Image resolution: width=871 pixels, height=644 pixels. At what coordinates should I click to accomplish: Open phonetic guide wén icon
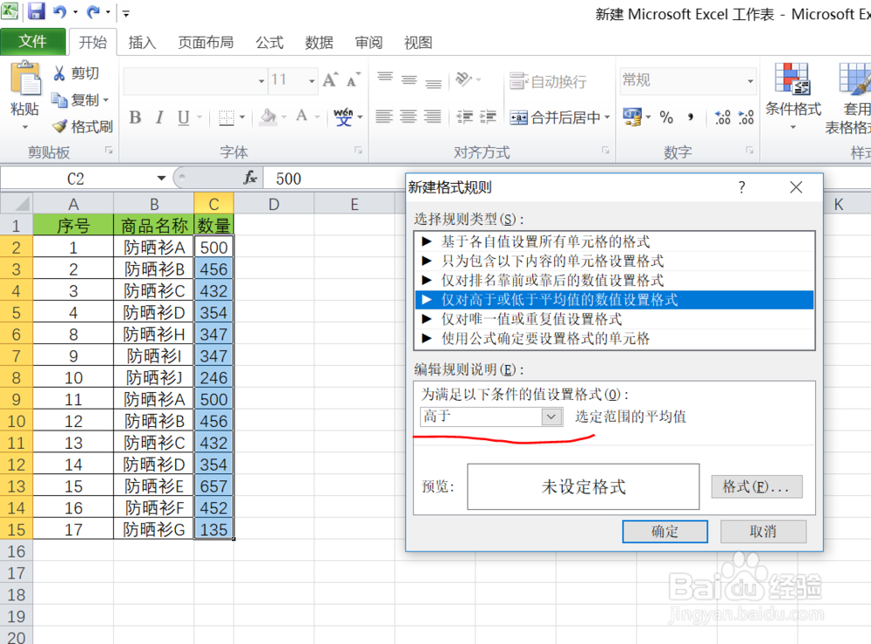(x=343, y=118)
